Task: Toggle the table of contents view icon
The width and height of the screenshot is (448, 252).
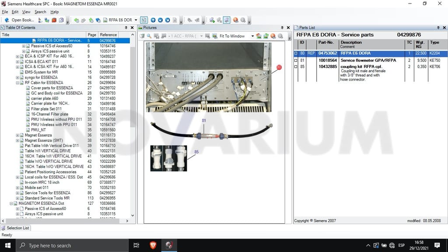Action: [144, 20]
